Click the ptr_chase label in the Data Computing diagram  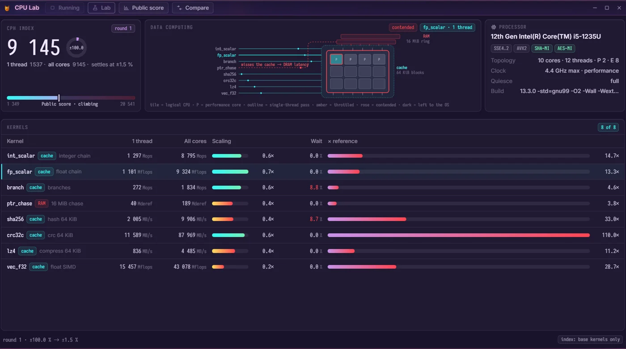[x=227, y=68]
